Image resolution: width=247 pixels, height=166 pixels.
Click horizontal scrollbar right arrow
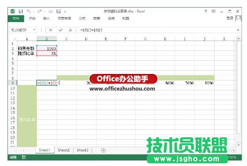[x=234, y=151]
